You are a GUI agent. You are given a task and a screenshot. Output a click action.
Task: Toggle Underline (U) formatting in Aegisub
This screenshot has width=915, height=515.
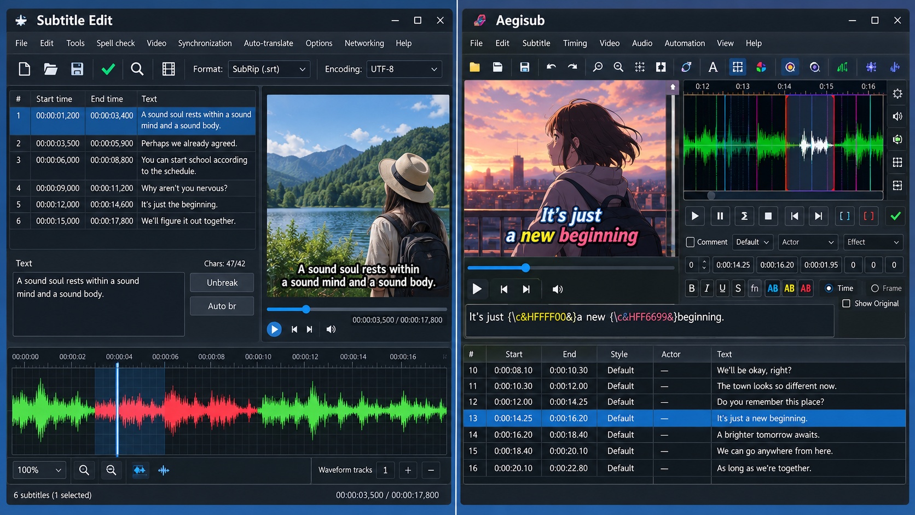click(722, 288)
